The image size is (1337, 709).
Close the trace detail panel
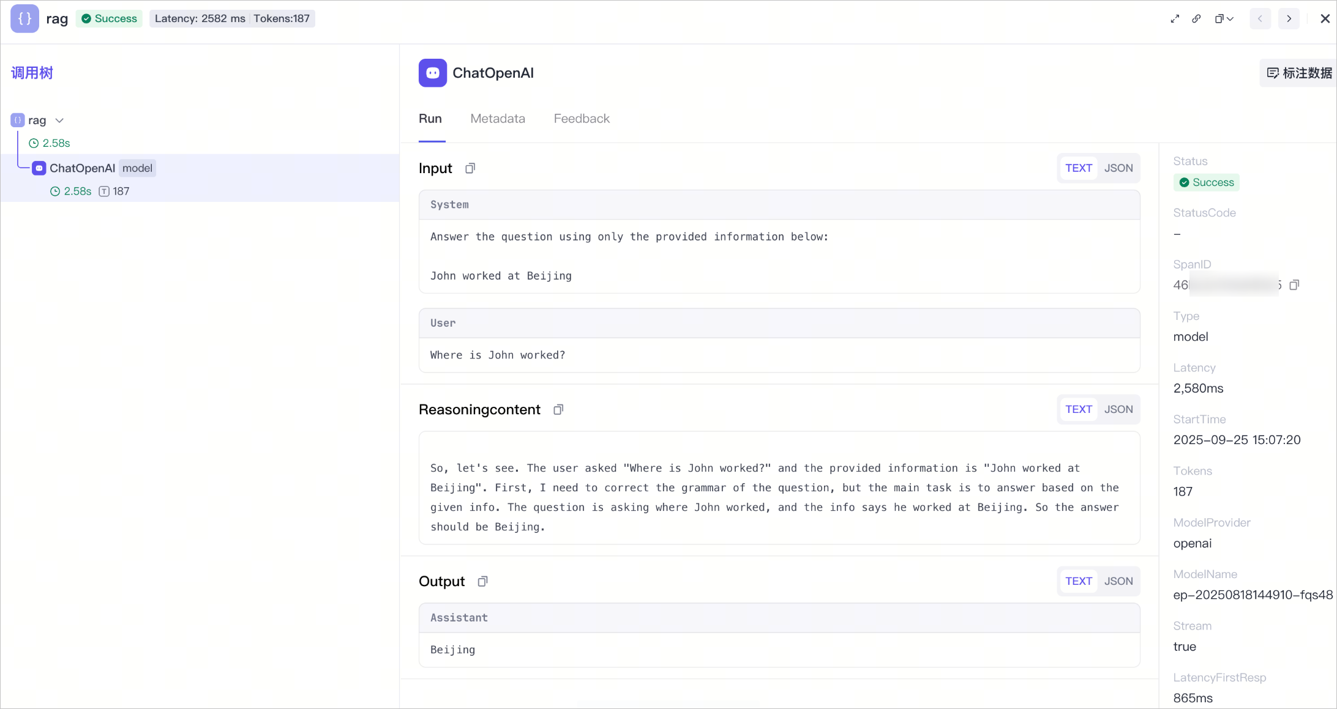1325,19
